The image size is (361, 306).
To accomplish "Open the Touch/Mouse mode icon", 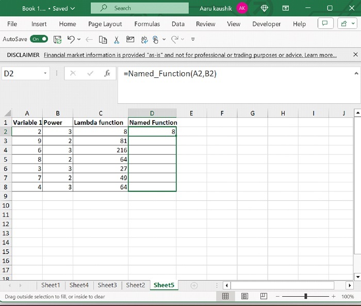I will coord(156,39).
